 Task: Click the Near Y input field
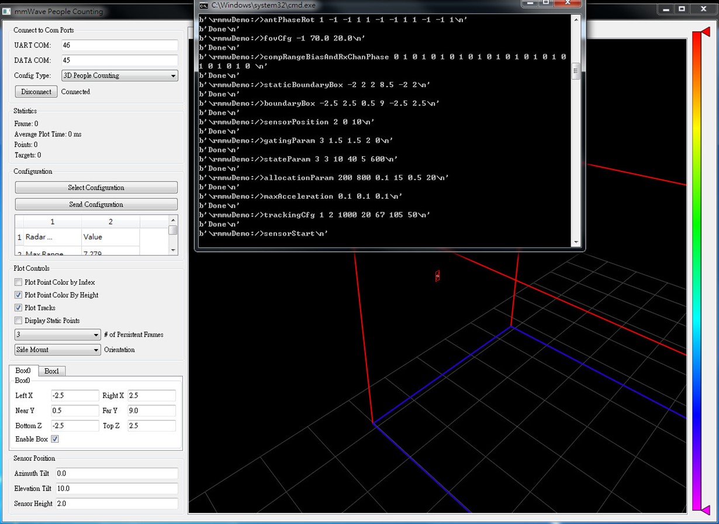click(x=75, y=411)
